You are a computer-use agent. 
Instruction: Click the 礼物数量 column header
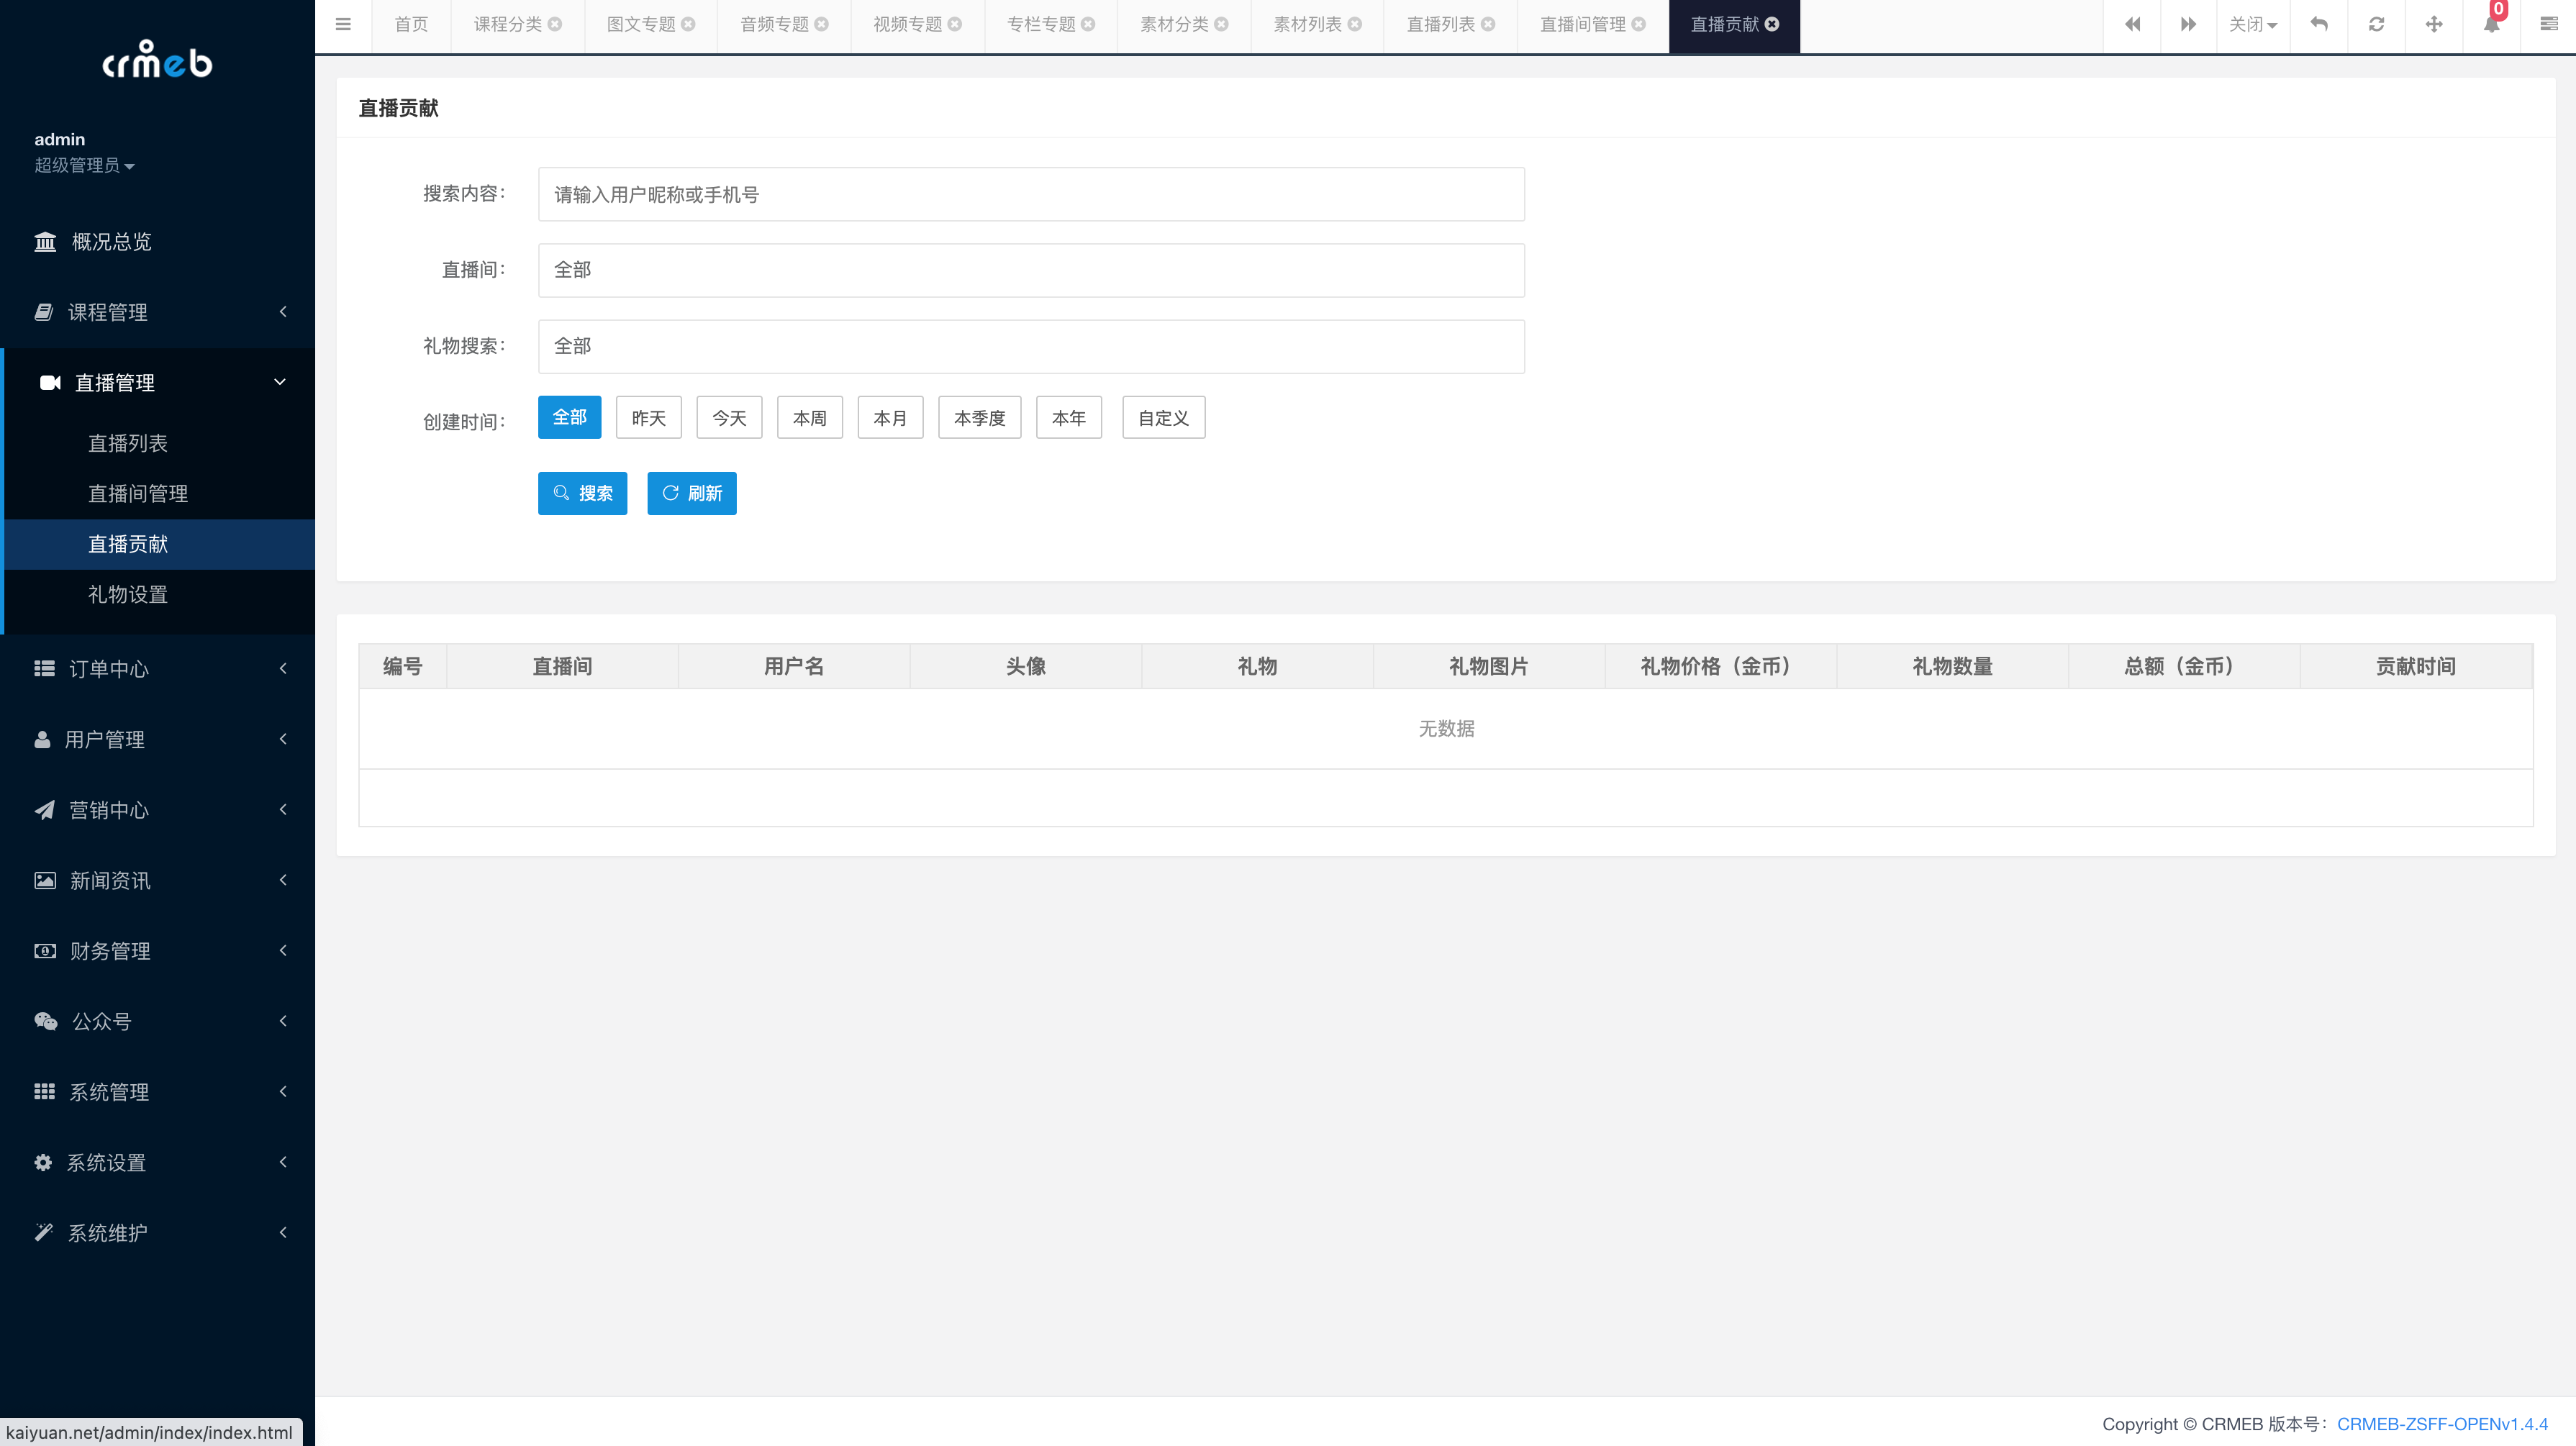pyautogui.click(x=1952, y=666)
